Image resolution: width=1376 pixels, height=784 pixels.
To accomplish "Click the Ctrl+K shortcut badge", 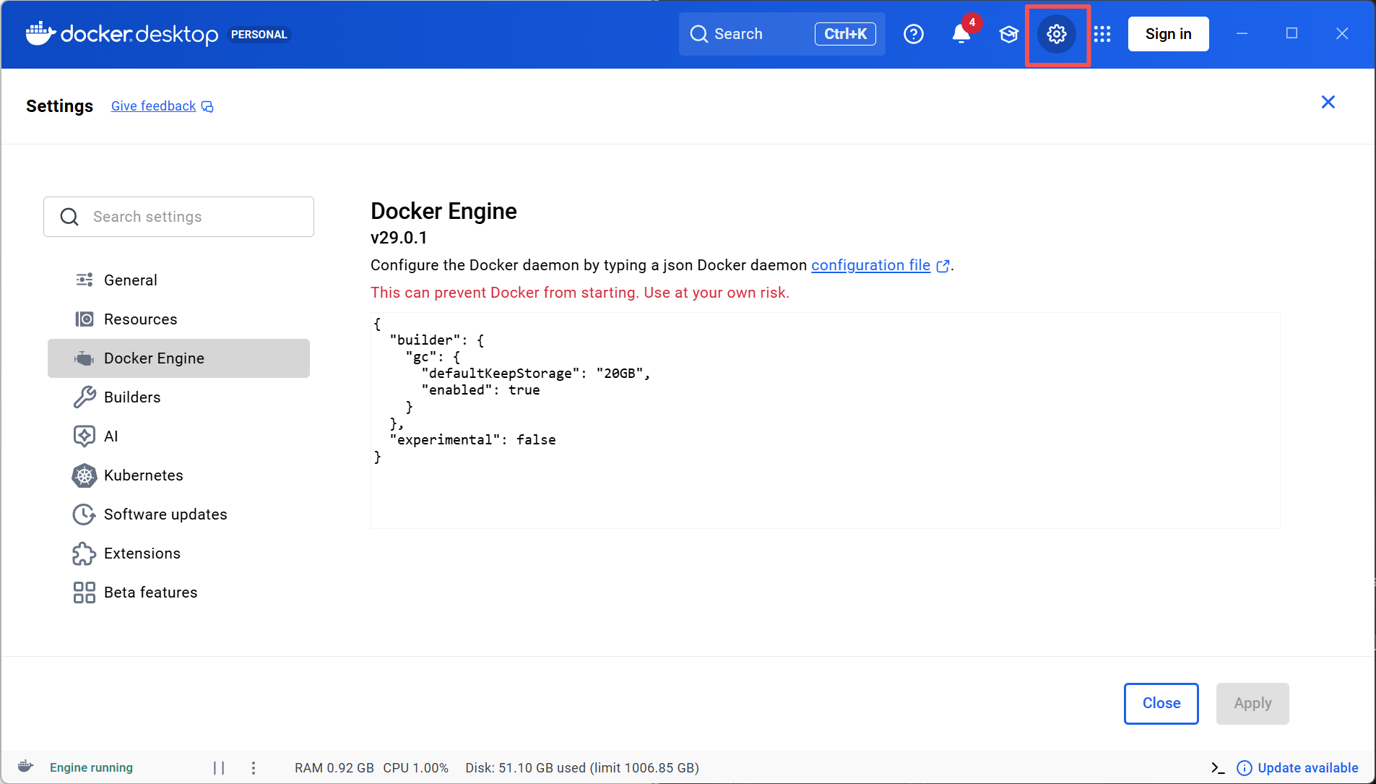I will click(845, 34).
